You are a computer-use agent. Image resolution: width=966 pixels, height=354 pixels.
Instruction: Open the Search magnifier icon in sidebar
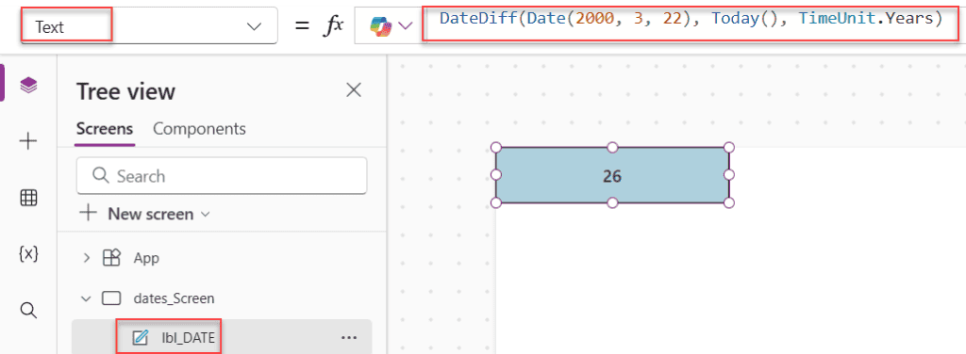click(x=28, y=310)
